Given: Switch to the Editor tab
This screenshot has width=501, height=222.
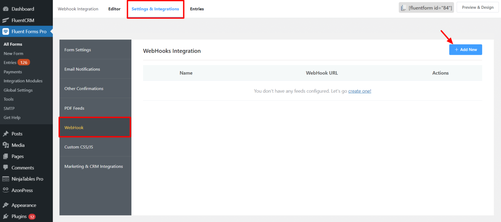Looking at the screenshot, I should click(114, 9).
